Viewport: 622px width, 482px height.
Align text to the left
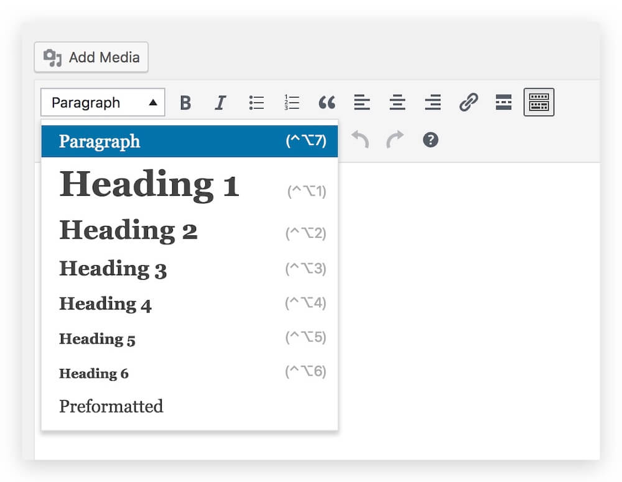[362, 102]
